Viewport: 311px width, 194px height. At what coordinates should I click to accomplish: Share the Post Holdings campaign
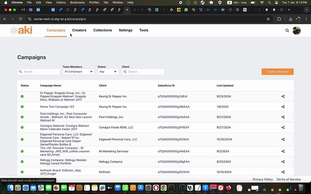pyautogui.click(x=283, y=117)
